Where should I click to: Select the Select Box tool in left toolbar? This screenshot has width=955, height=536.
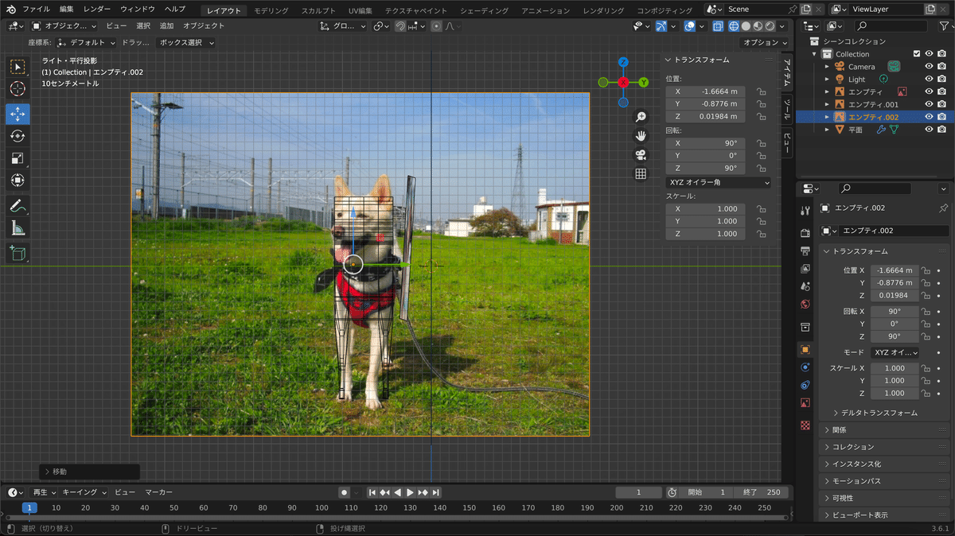pyautogui.click(x=18, y=66)
